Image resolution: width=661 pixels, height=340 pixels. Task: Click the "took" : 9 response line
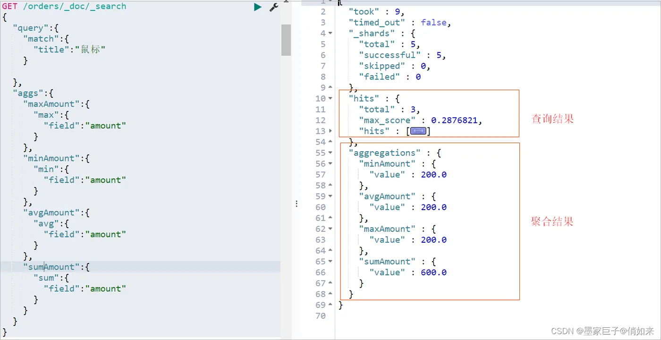(x=377, y=11)
